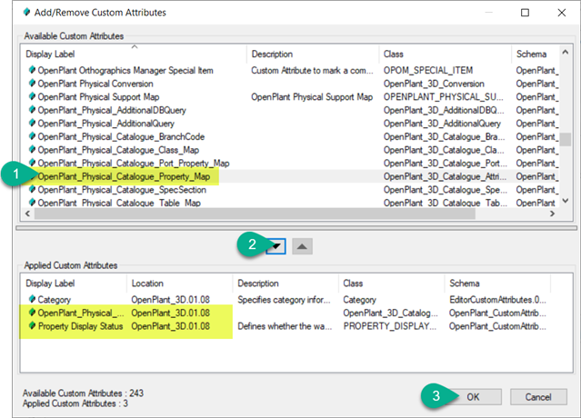Screen dimensions: 581x418
Task: Select the OpenPlant_Physical_Catalogue_BranchCode row
Action: (x=292, y=136)
